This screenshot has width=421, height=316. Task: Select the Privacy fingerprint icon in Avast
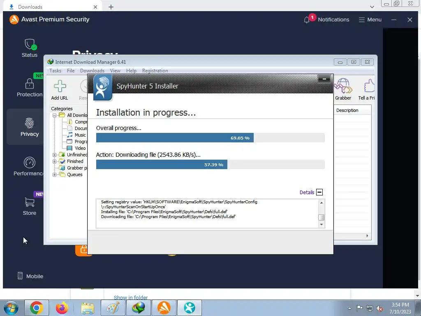point(30,123)
